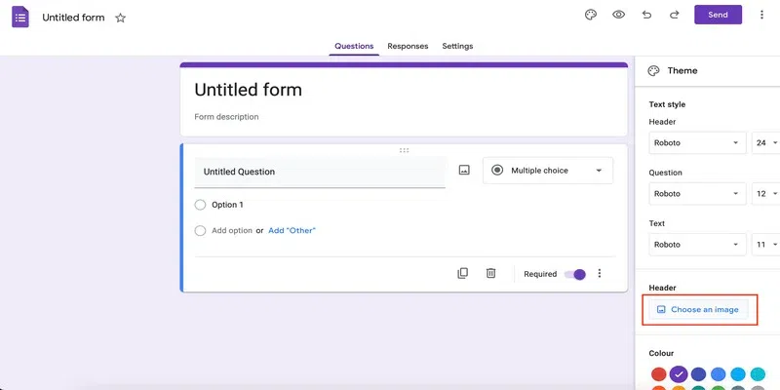Click the Add "Other" link
This screenshot has width=780, height=390.
292,230
